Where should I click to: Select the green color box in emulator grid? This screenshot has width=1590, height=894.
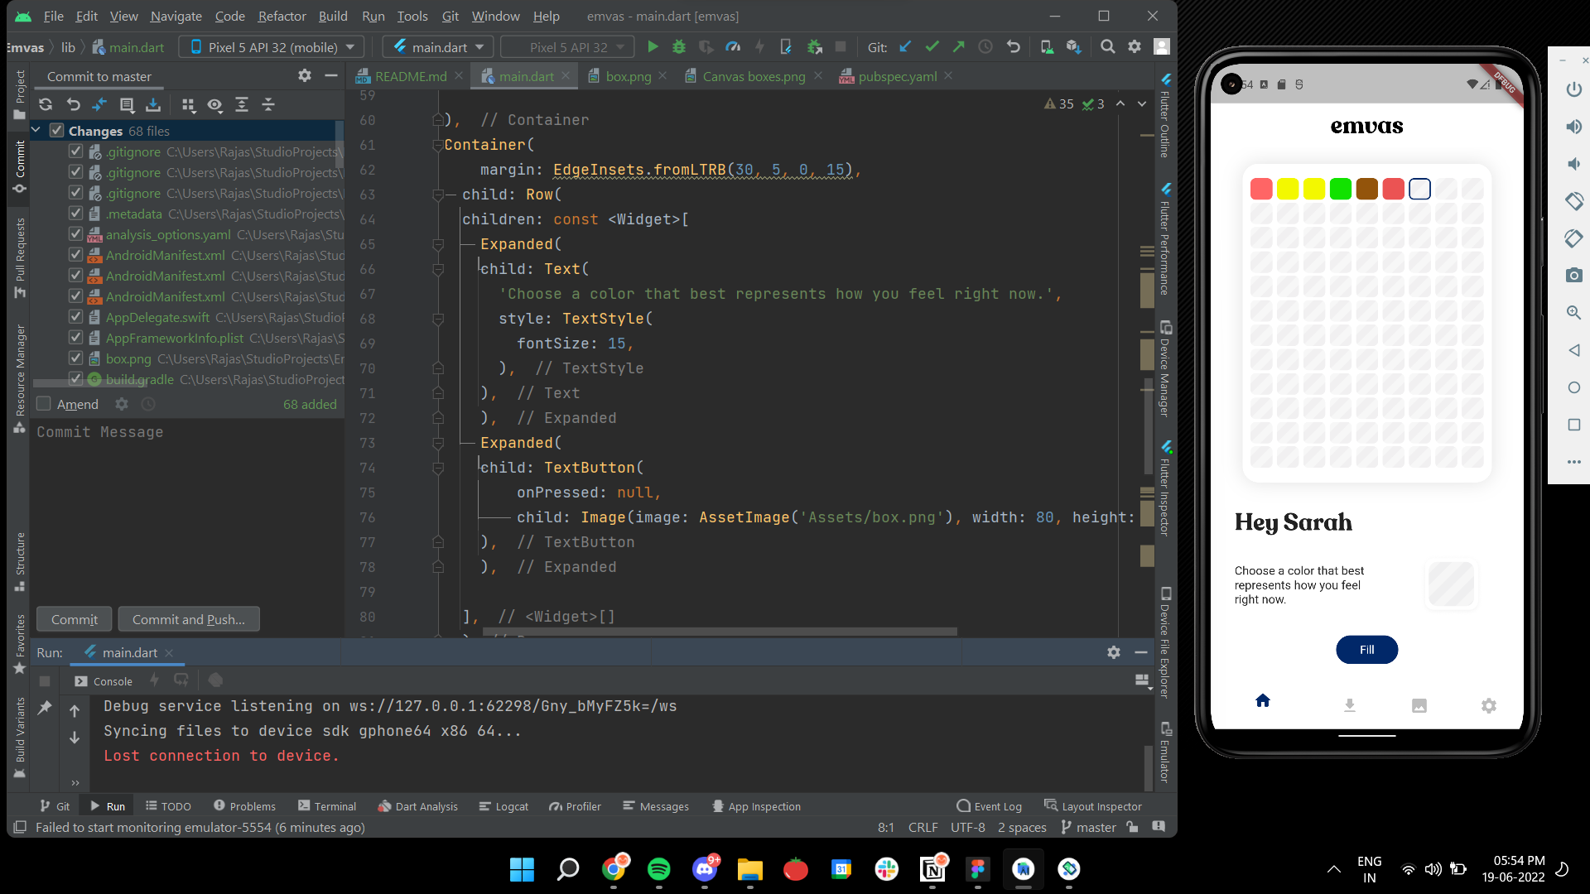point(1340,190)
